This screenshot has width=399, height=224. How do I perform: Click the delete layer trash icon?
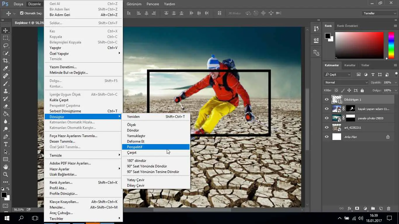388,209
